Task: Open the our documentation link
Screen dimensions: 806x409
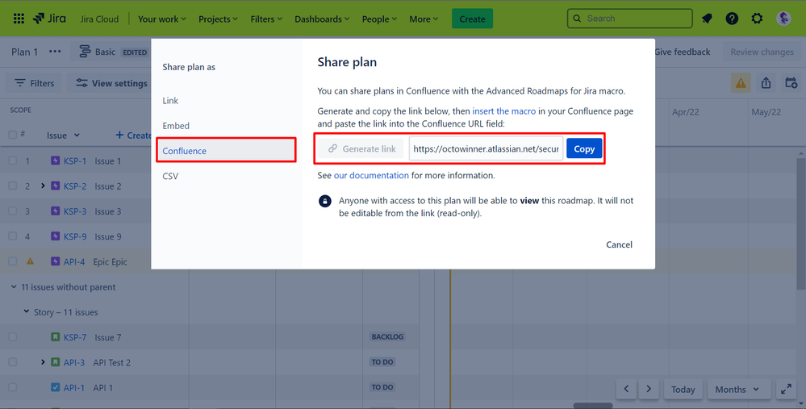Action: pyautogui.click(x=371, y=175)
